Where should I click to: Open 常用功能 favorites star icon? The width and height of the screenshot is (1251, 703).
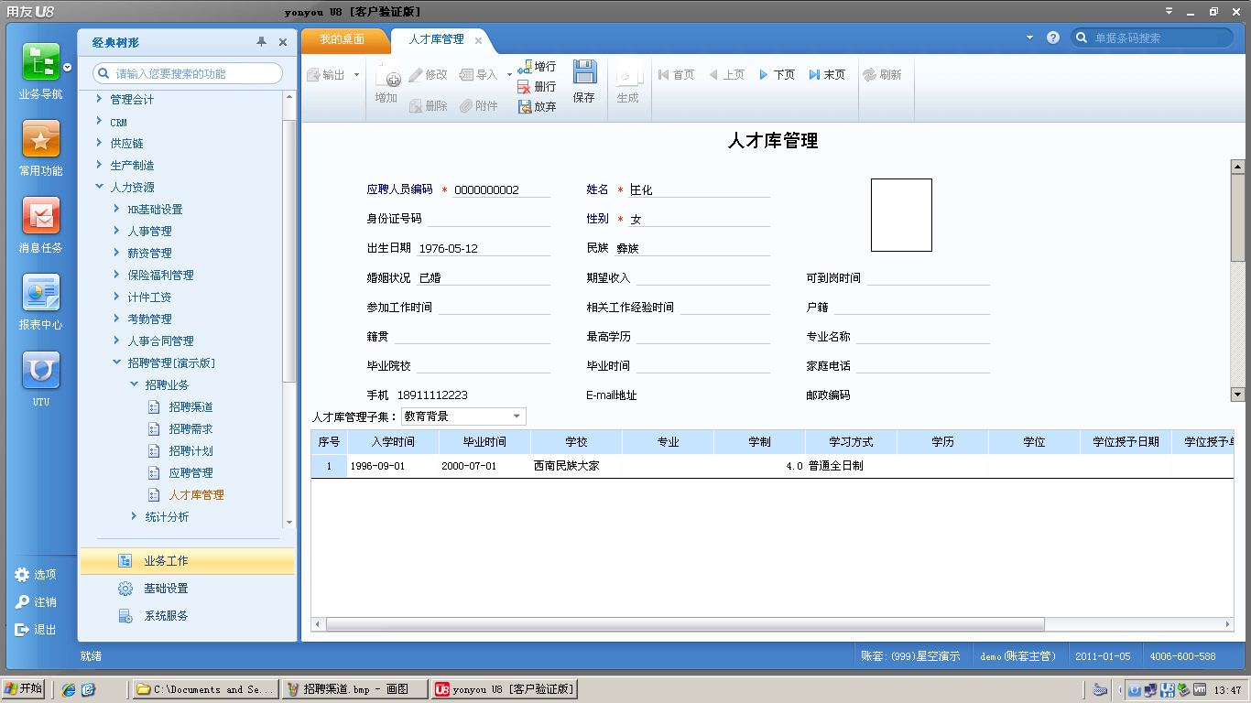click(x=41, y=138)
